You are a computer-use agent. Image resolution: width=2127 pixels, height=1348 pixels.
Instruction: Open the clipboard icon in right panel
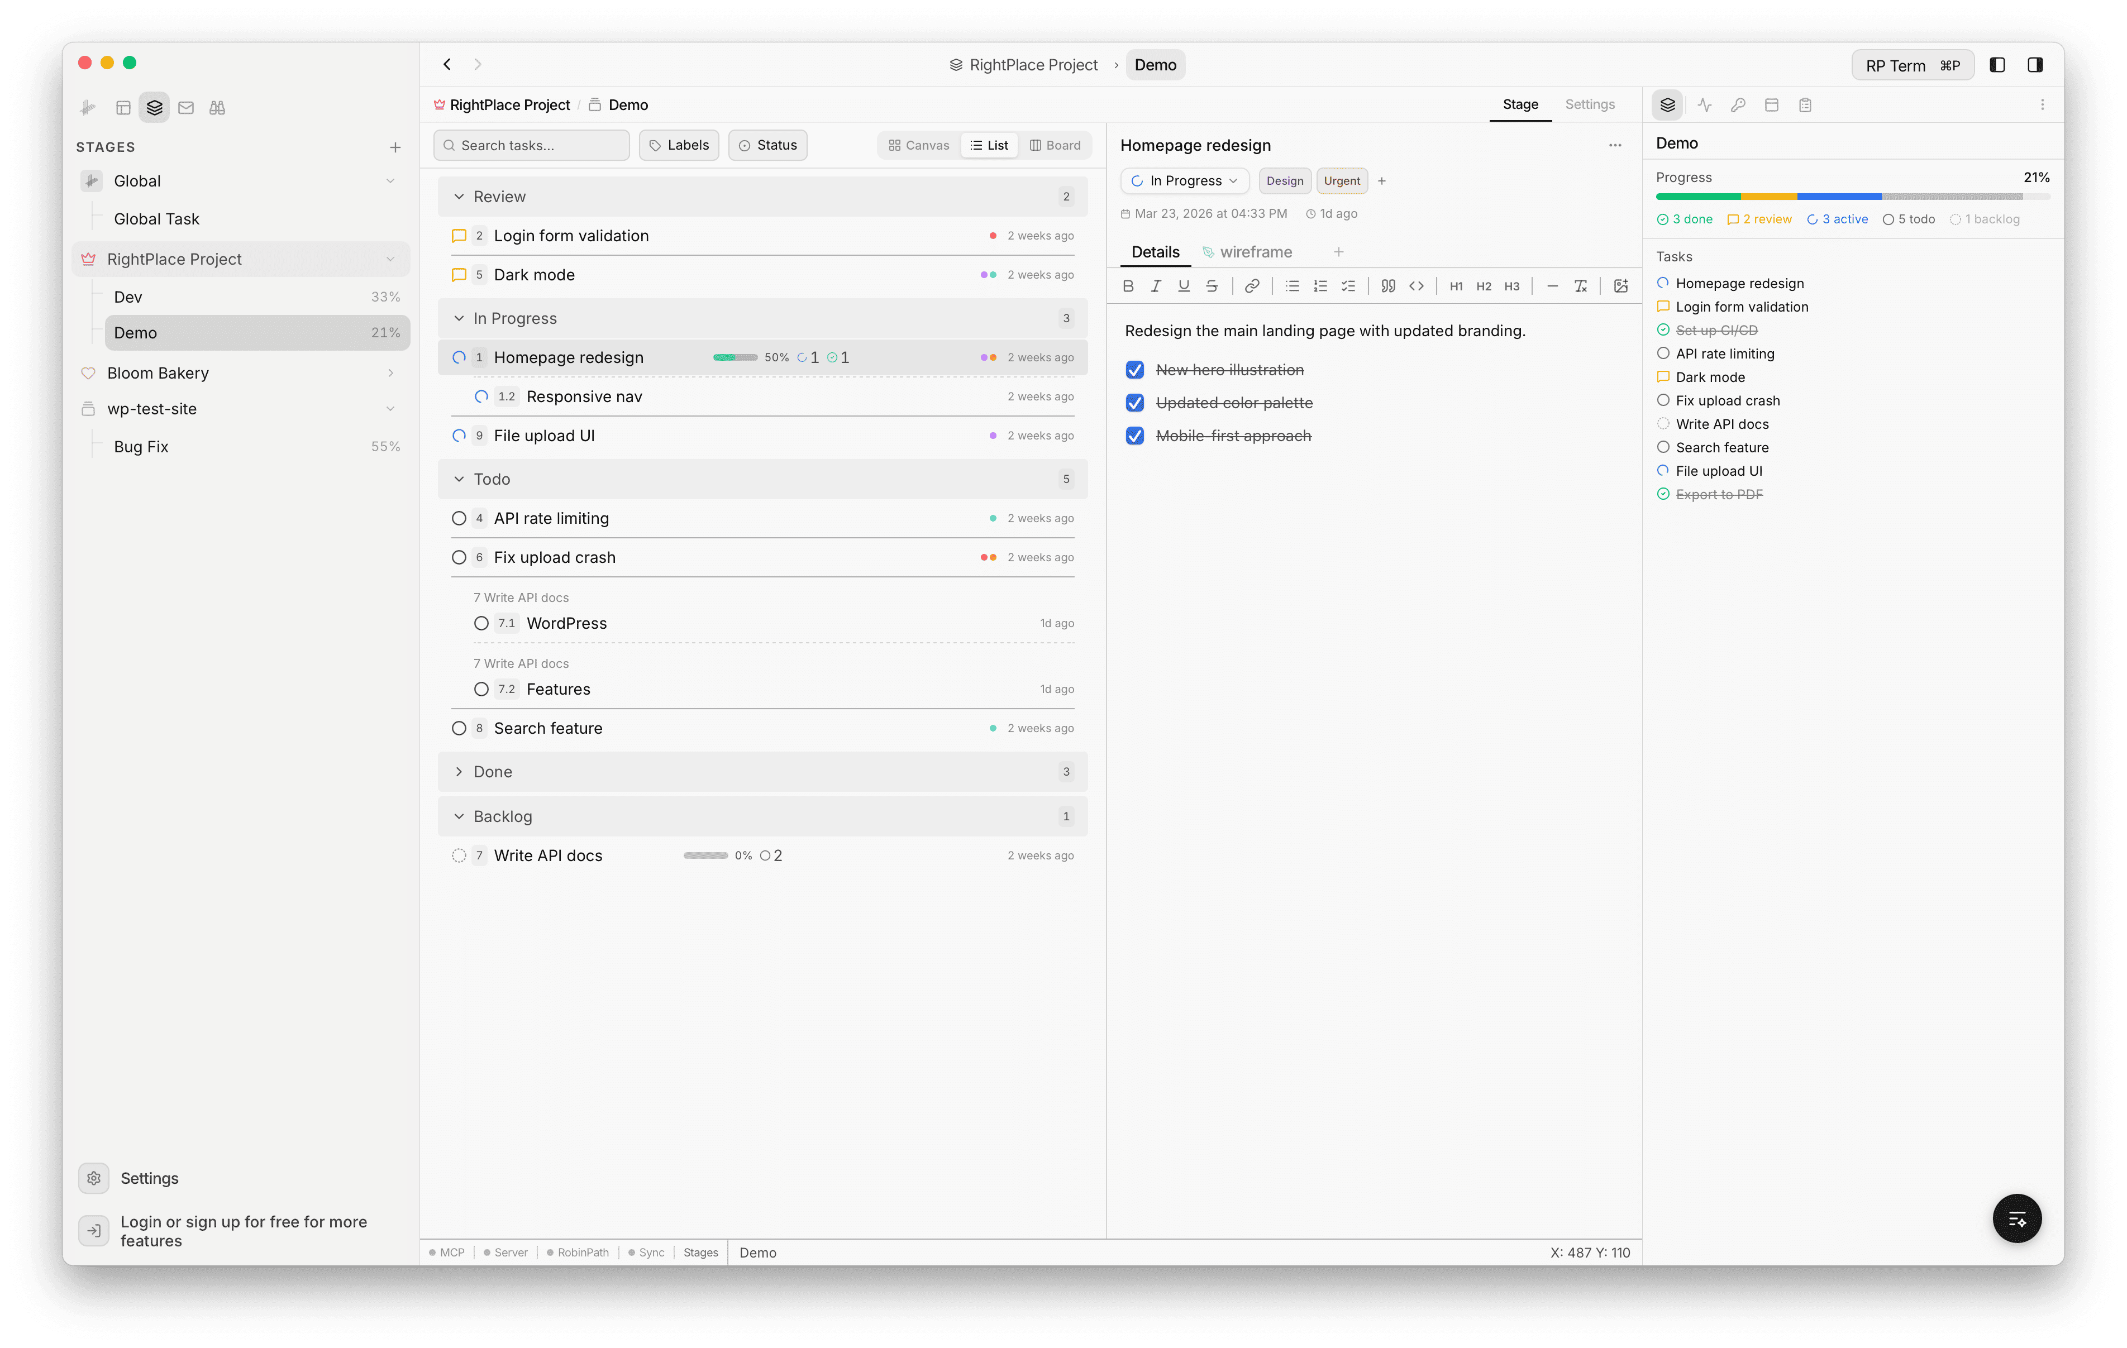pos(1805,104)
